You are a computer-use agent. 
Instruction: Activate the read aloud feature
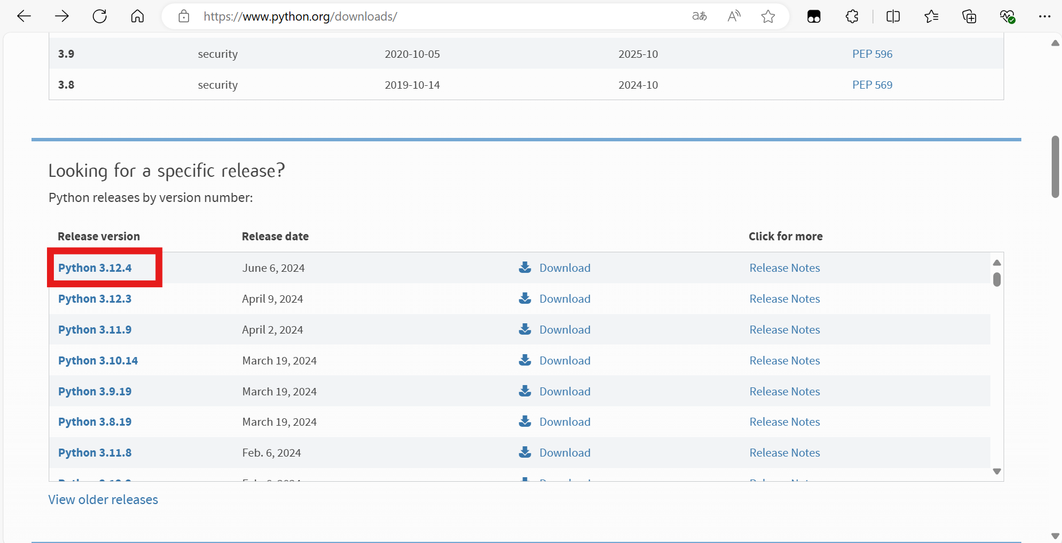[x=734, y=17]
